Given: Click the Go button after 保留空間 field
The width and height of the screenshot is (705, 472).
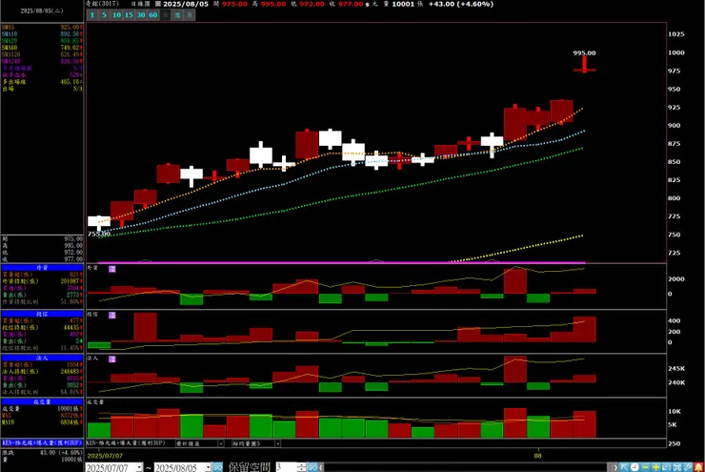Looking at the screenshot, I should tap(312, 467).
